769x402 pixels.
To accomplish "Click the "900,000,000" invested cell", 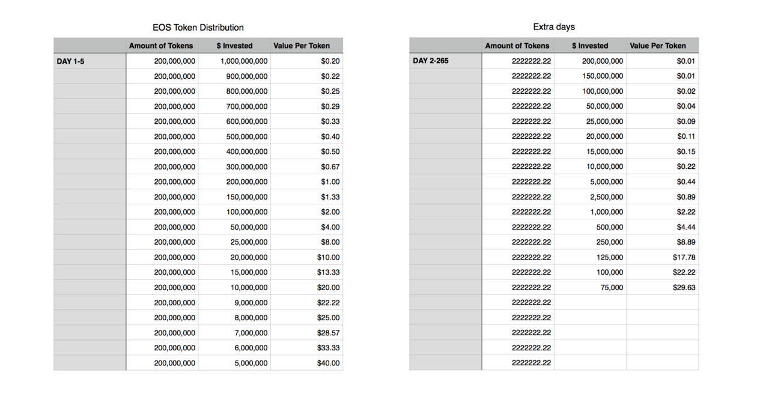I will tap(234, 76).
